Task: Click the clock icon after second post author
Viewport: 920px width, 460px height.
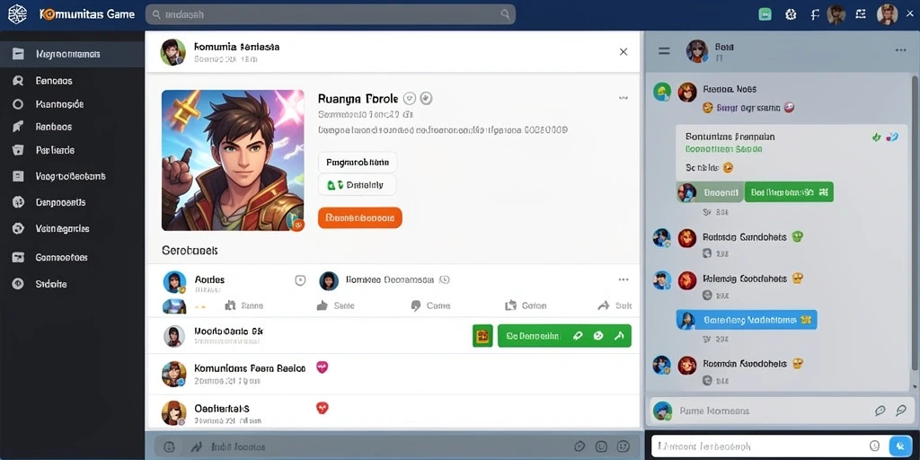Action: point(444,280)
